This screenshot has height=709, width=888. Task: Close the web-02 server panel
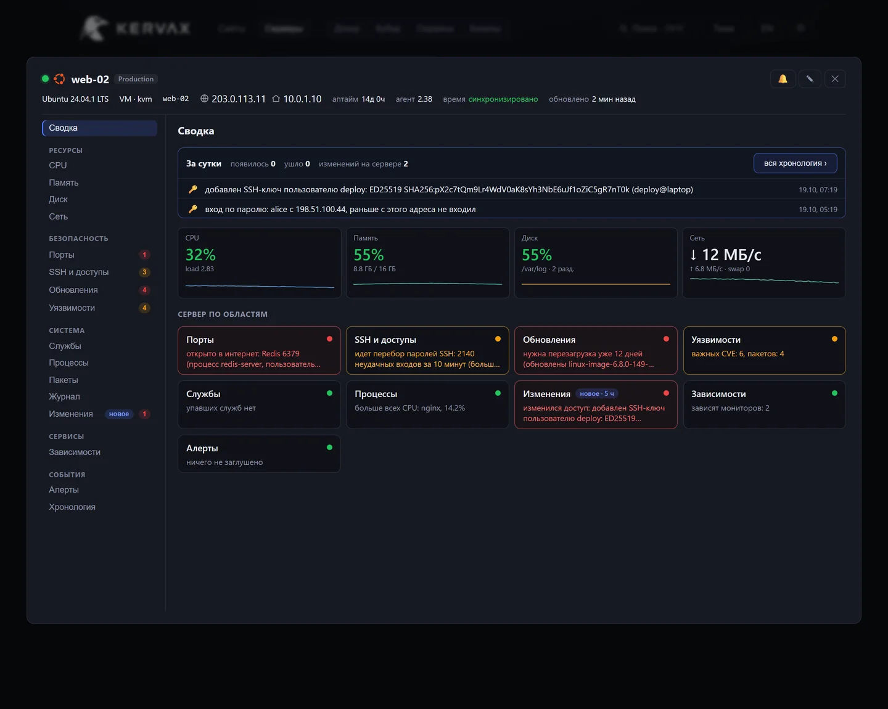tap(835, 79)
